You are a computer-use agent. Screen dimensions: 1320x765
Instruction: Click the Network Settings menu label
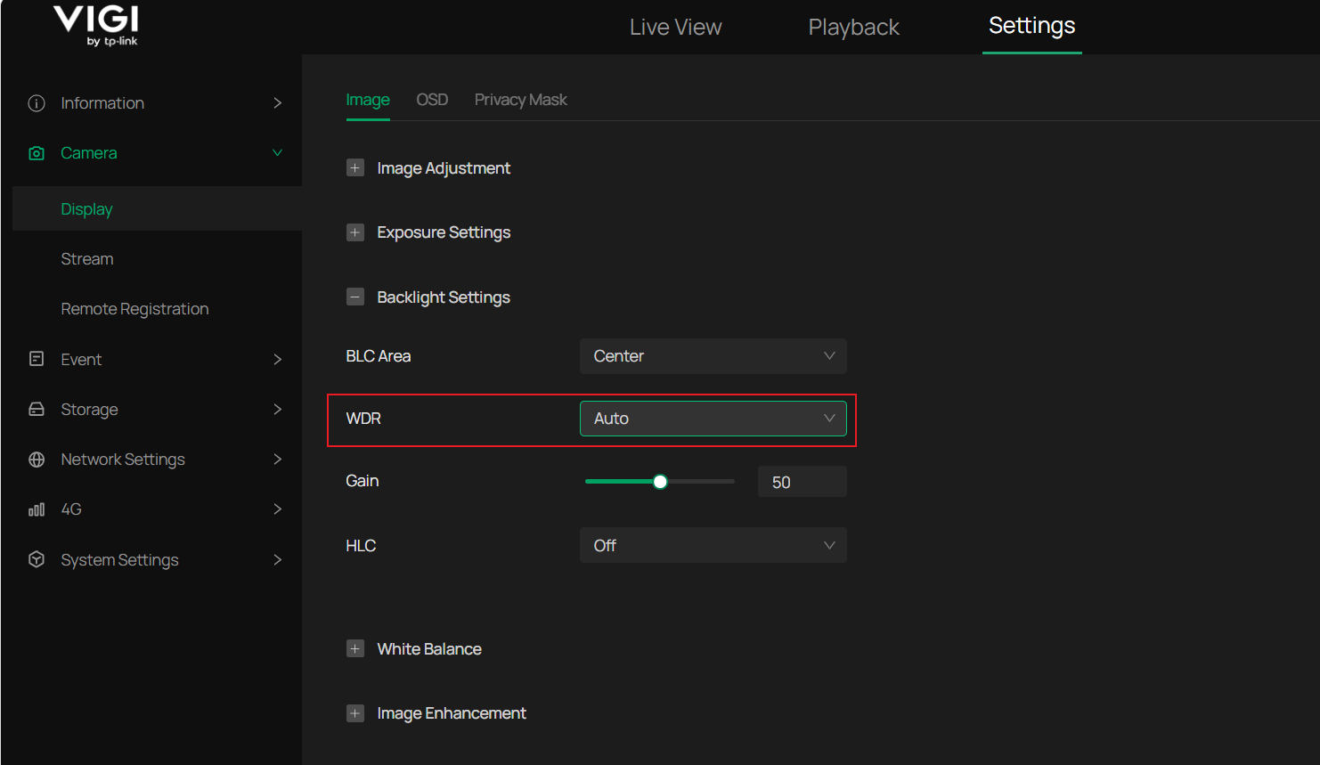(x=123, y=460)
